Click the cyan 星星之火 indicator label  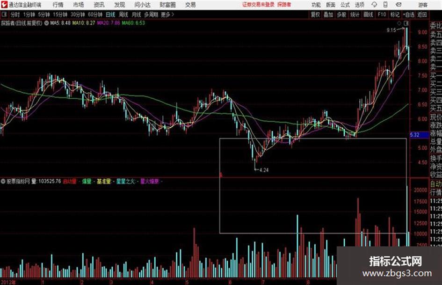coord(125,181)
